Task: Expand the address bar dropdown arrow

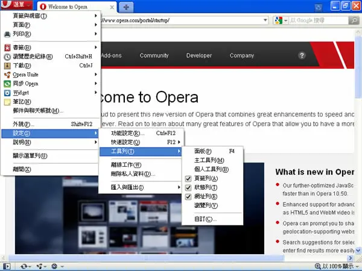Action: pos(265,20)
